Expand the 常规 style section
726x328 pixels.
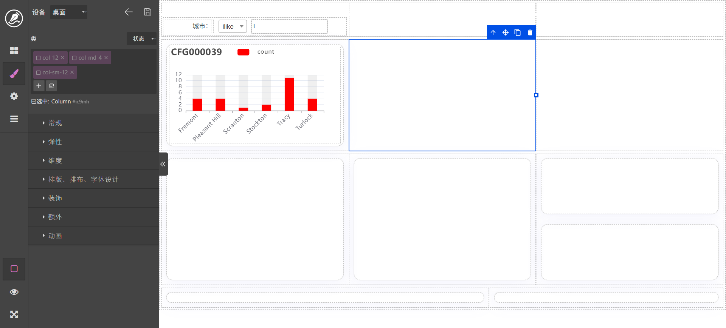point(55,123)
